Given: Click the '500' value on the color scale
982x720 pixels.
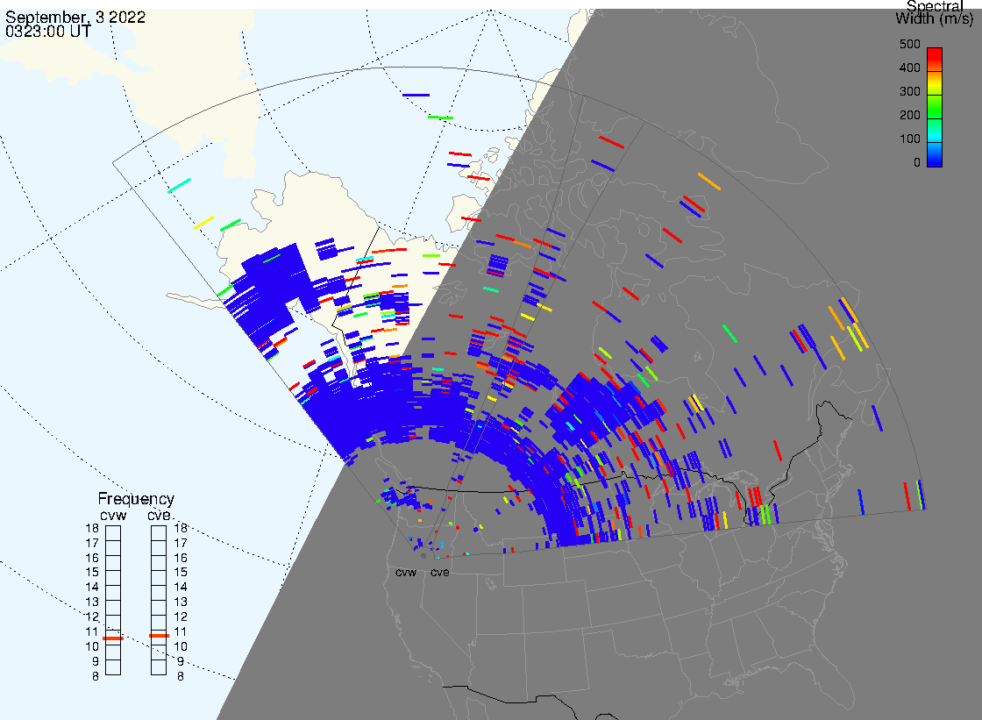Looking at the screenshot, I should (909, 44).
